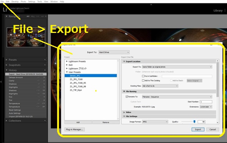227x143 pixels.
Task: Open Filename - Sequence dropdown
Action: 177,97
